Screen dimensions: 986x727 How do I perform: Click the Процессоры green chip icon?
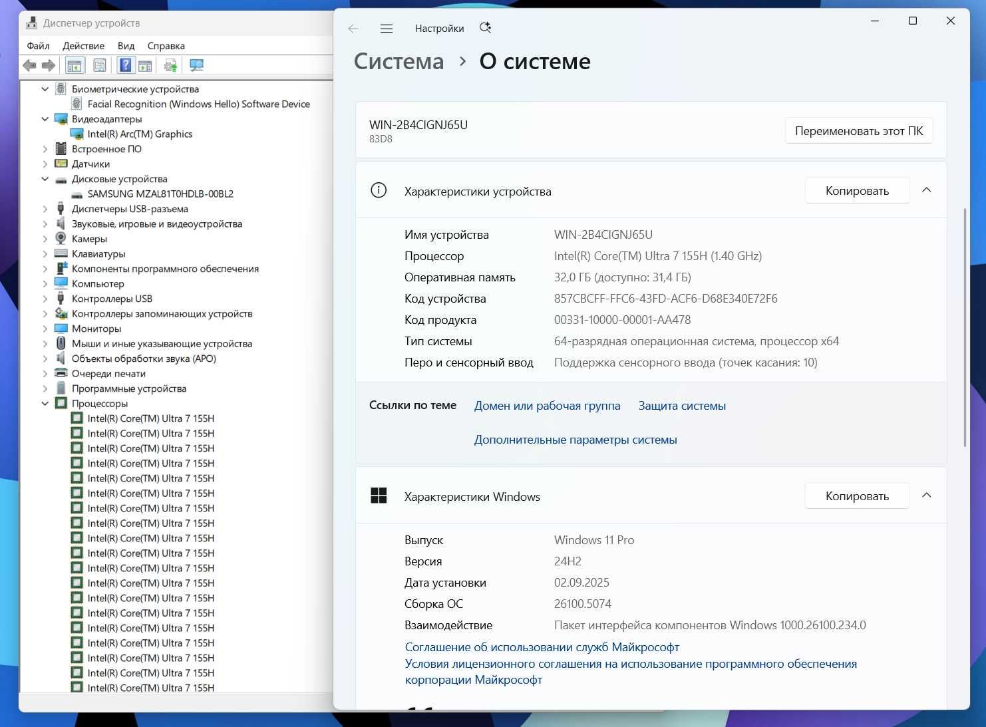[61, 403]
